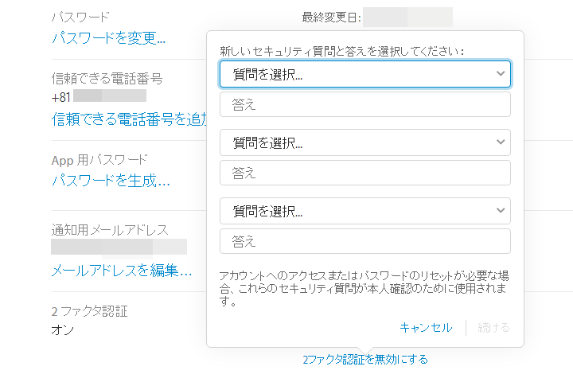Click the 最終変更日 date value
The width and height of the screenshot is (573, 382).
(407, 18)
